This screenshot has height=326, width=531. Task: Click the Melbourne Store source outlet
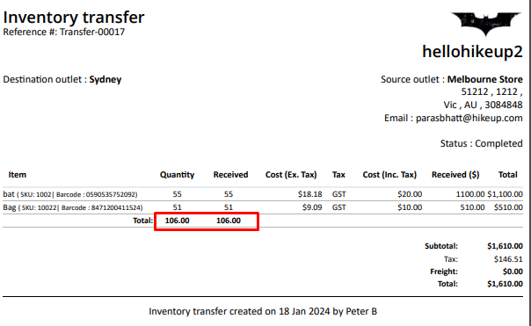pyautogui.click(x=484, y=79)
